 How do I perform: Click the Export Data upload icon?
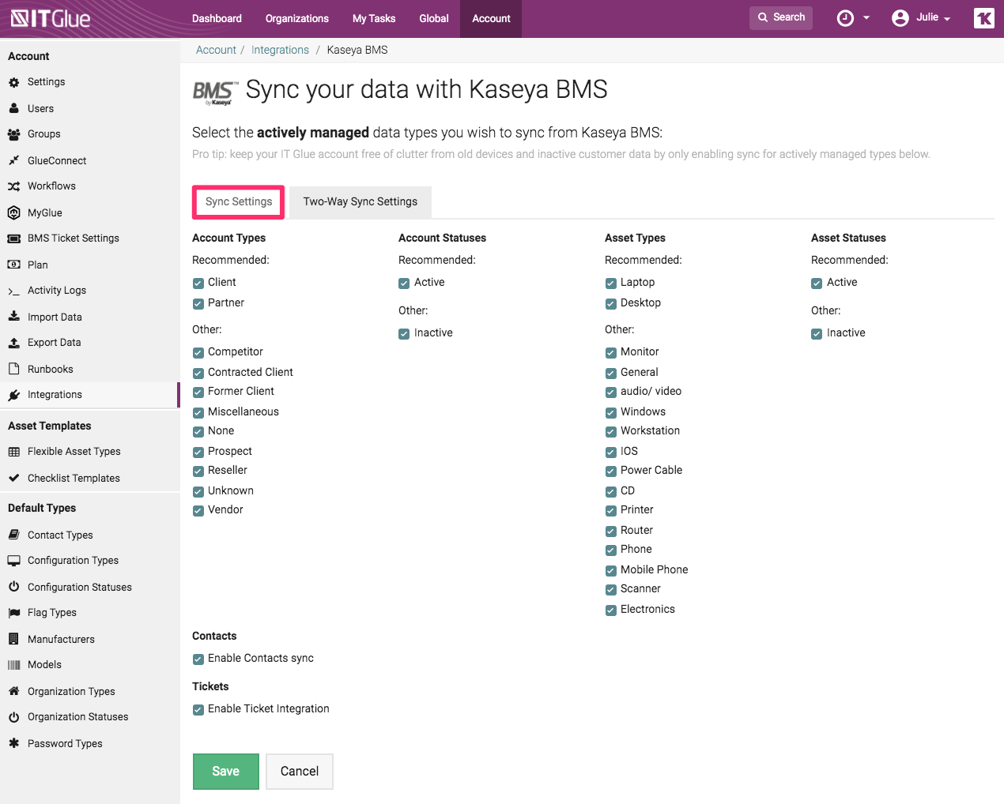click(14, 342)
